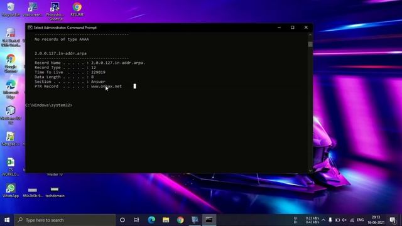402x226 pixels.
Task: Open the Notepad++ desktop shortcut
Action: (x=11, y=139)
